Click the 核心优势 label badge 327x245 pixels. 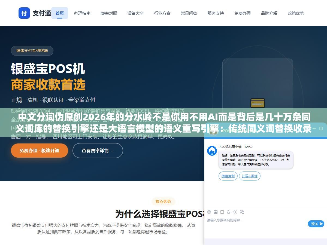163,201
